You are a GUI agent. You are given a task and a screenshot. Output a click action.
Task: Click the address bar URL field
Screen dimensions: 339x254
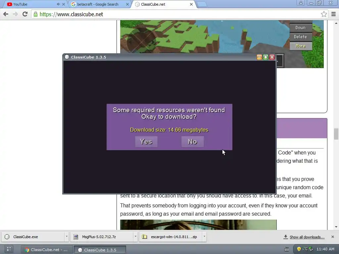click(x=179, y=14)
